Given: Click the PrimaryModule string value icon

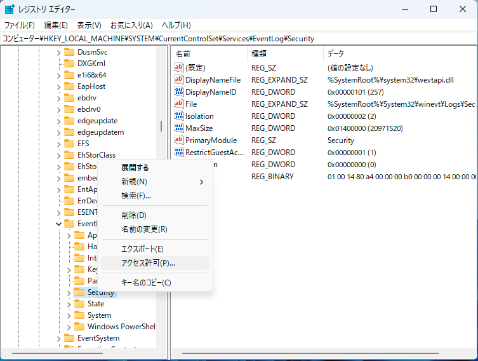Looking at the screenshot, I should click(179, 140).
